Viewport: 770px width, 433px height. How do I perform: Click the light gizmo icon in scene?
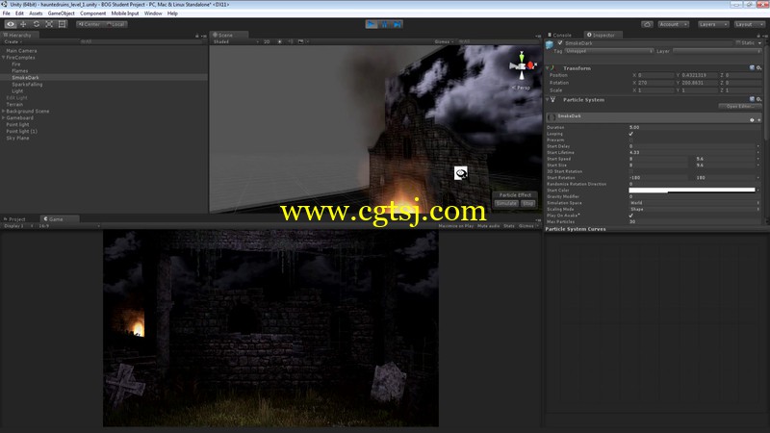(x=461, y=173)
